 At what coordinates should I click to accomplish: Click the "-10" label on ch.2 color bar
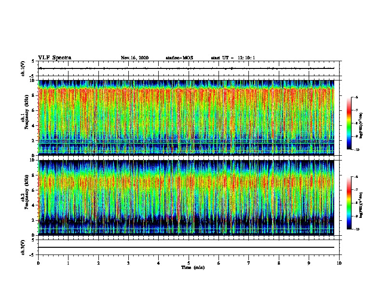pos(356,229)
